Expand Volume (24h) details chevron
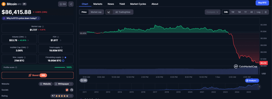 click(28, 40)
